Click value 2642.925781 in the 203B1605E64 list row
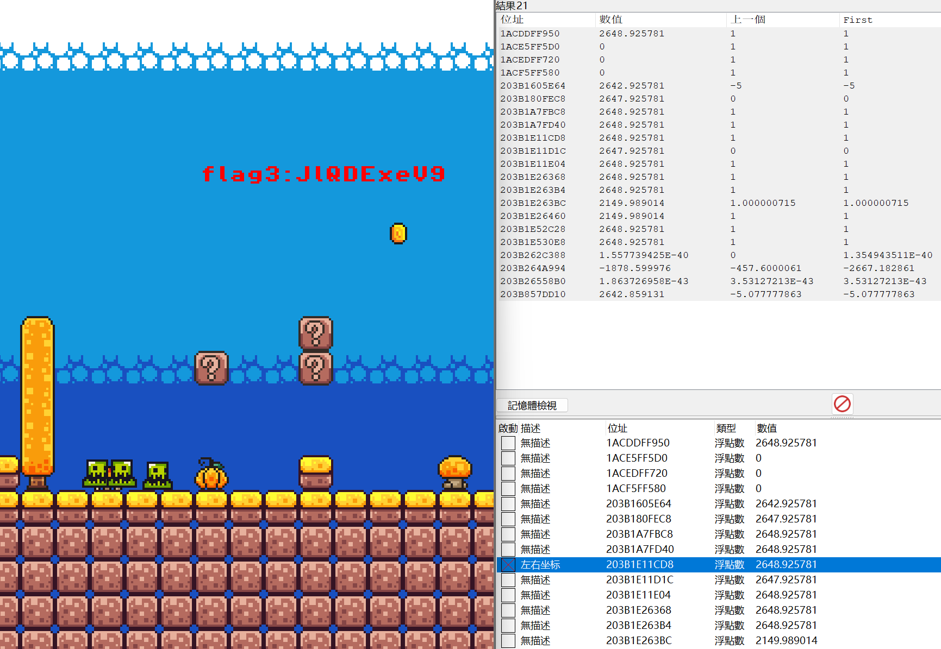 (786, 504)
